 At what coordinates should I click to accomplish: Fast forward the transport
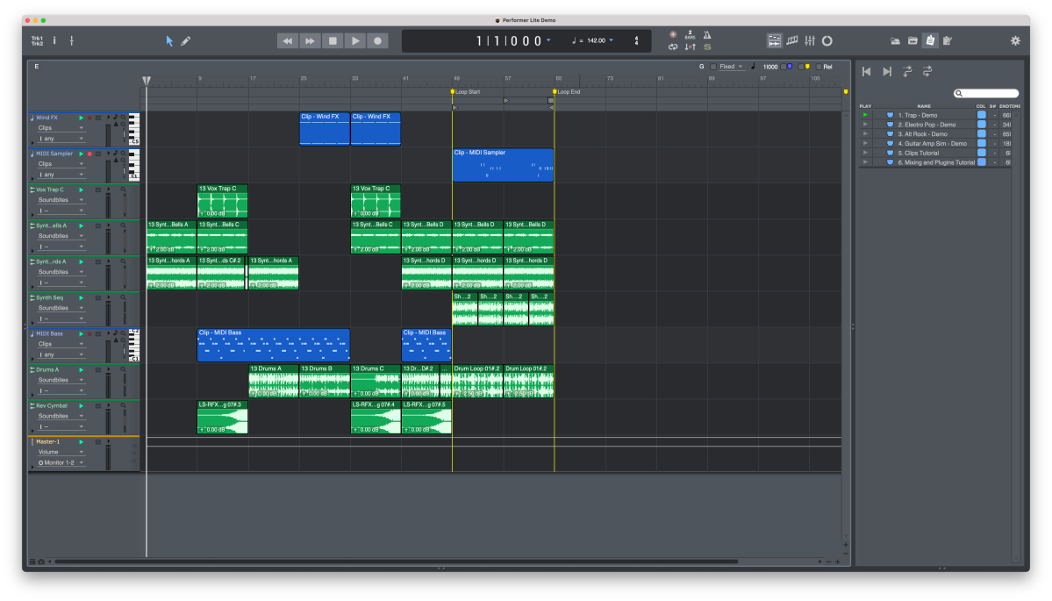click(x=310, y=41)
